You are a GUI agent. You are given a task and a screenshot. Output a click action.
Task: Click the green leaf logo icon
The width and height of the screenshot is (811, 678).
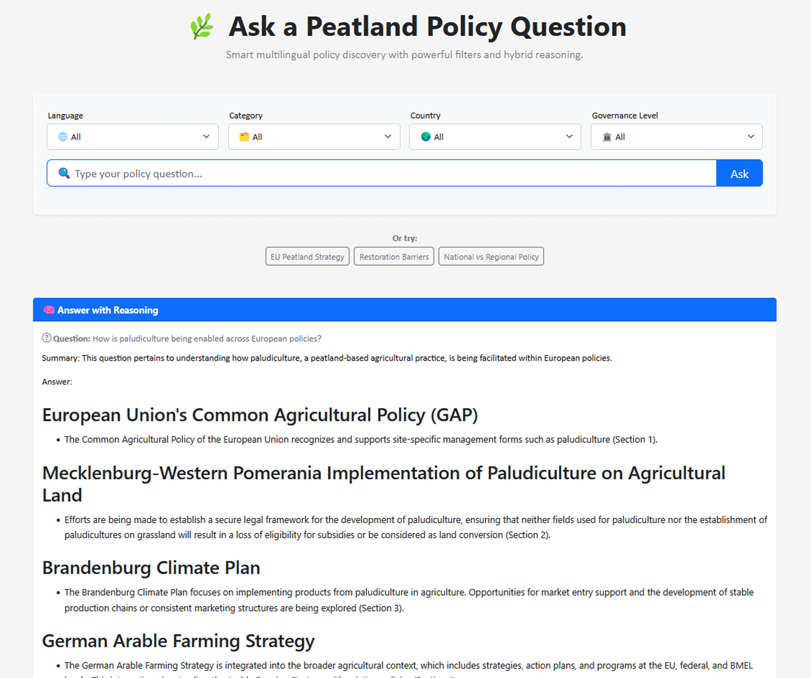coord(202,26)
